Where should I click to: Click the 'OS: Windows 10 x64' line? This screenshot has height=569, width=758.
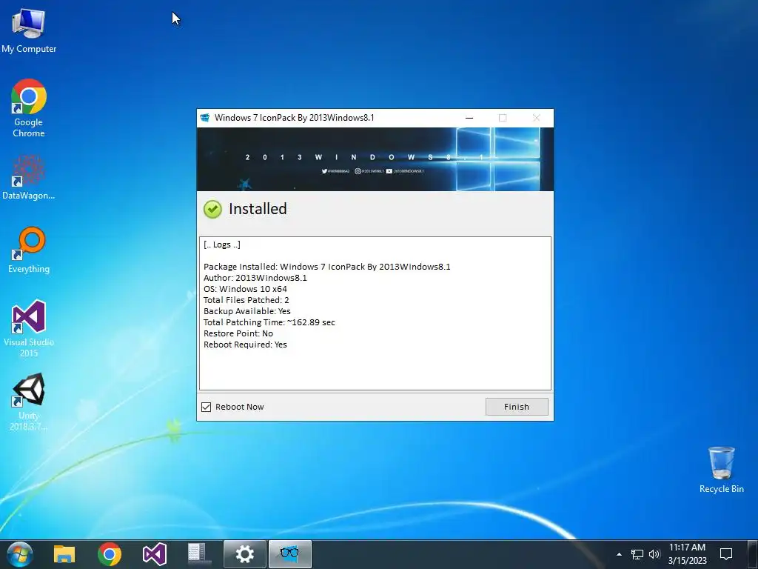point(245,289)
